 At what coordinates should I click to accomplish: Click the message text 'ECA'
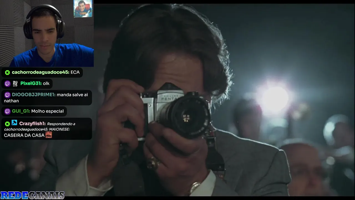(75, 72)
